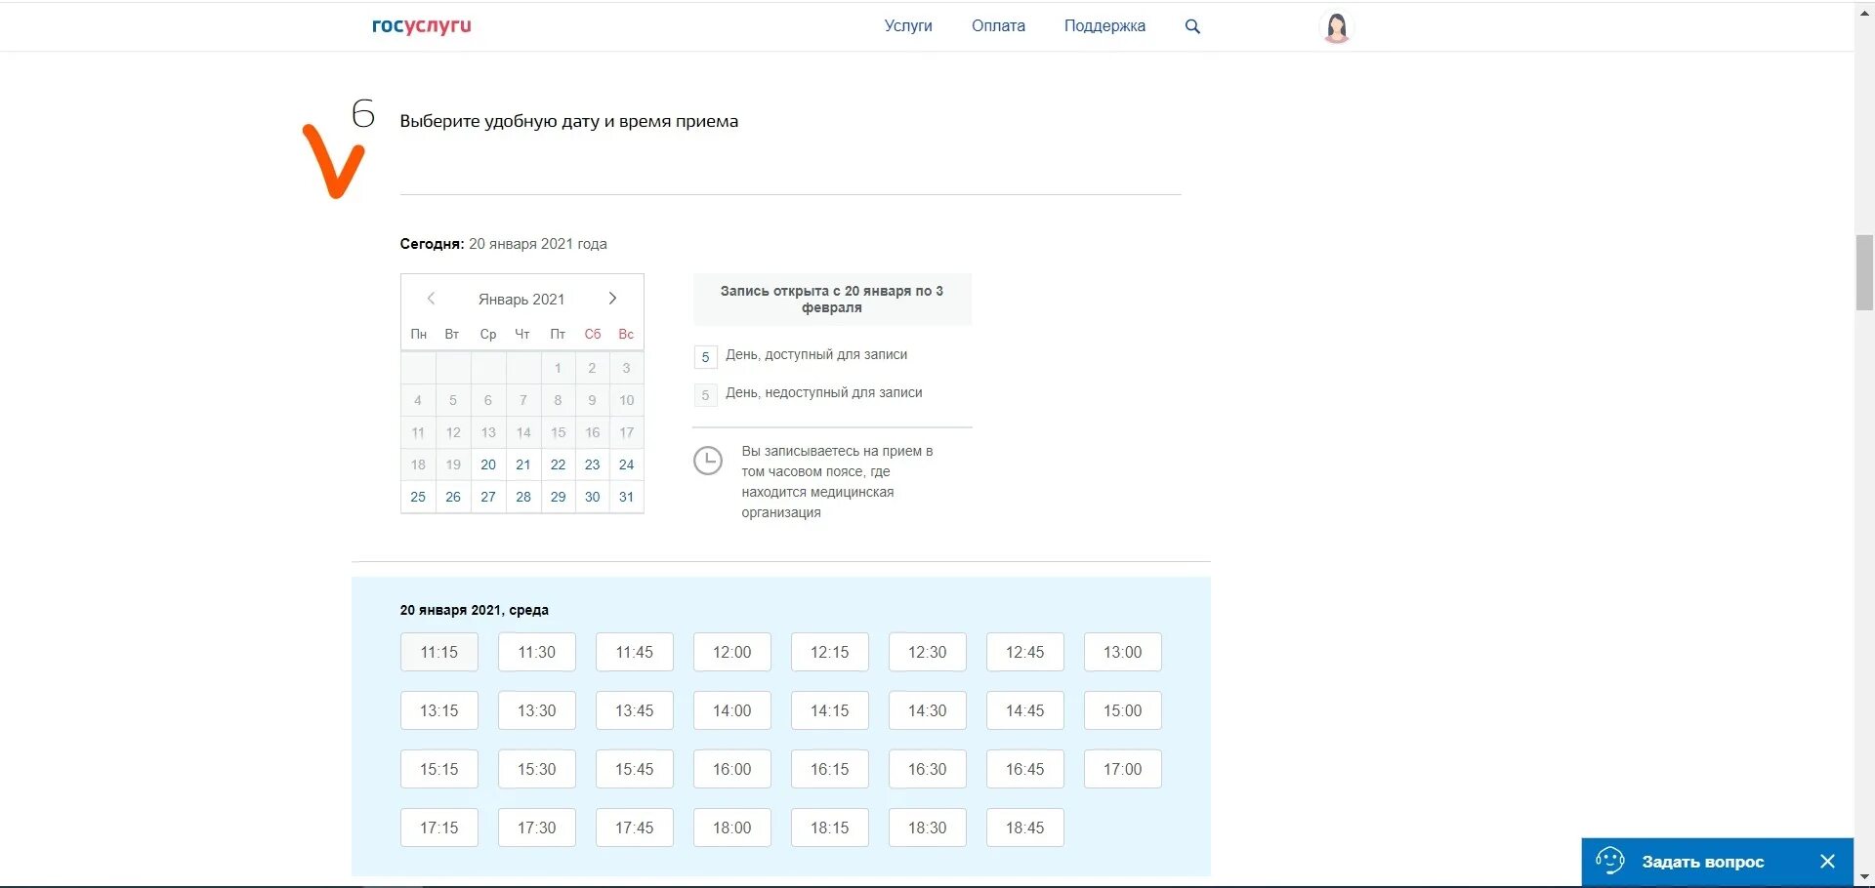
Task: Click the page vertical scrollbar thumb
Action: pyautogui.click(x=1864, y=272)
